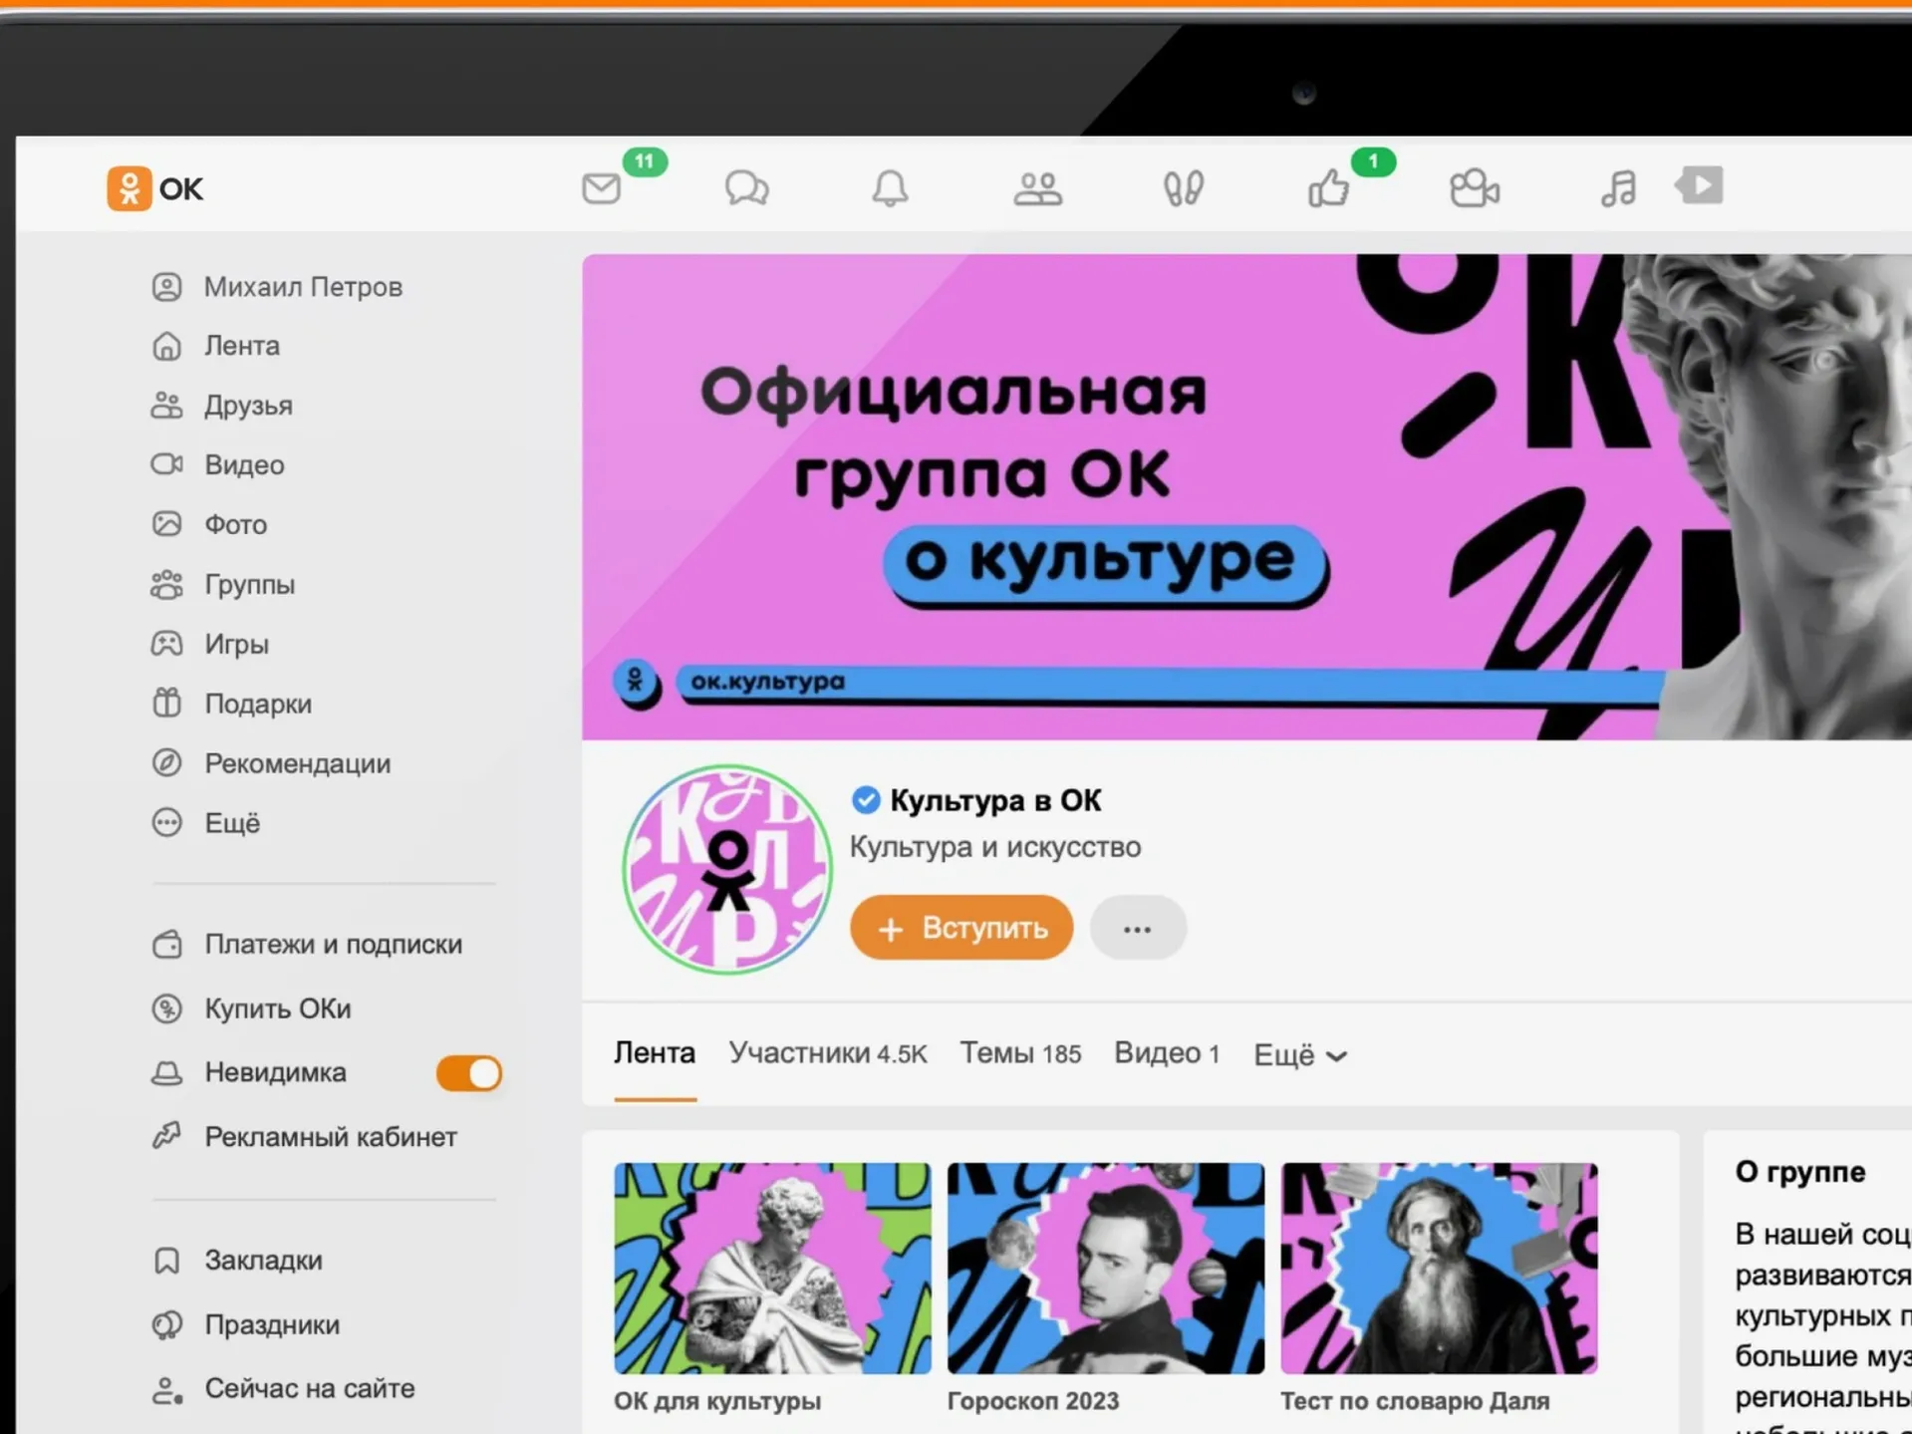Open discussions chat bubbles icon
Viewport: 1912px width, 1434px height.
coord(746,187)
